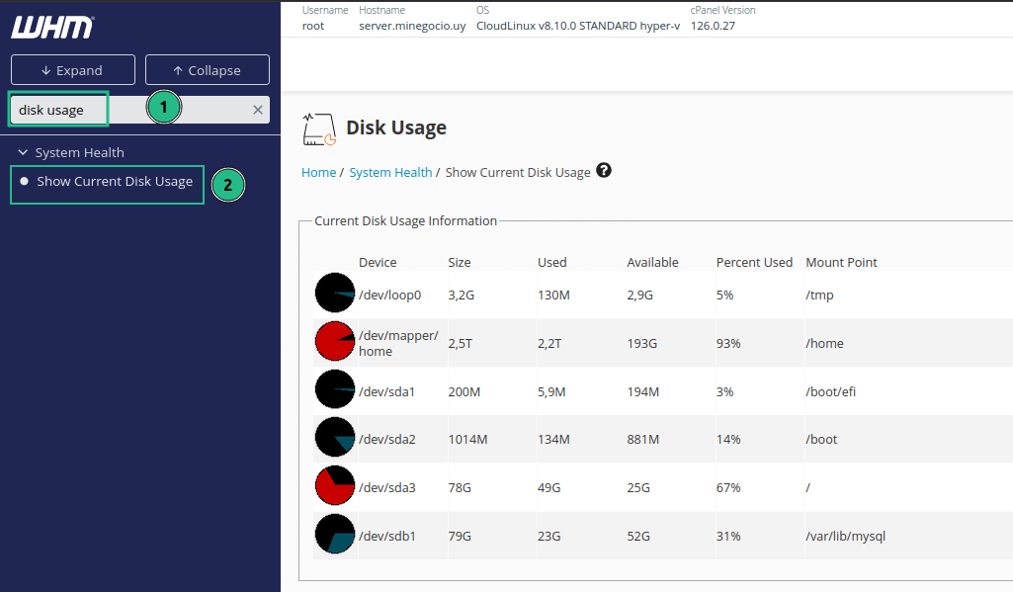Click the /boot/efi mount point
Image resolution: width=1013 pixels, height=592 pixels.
831,391
